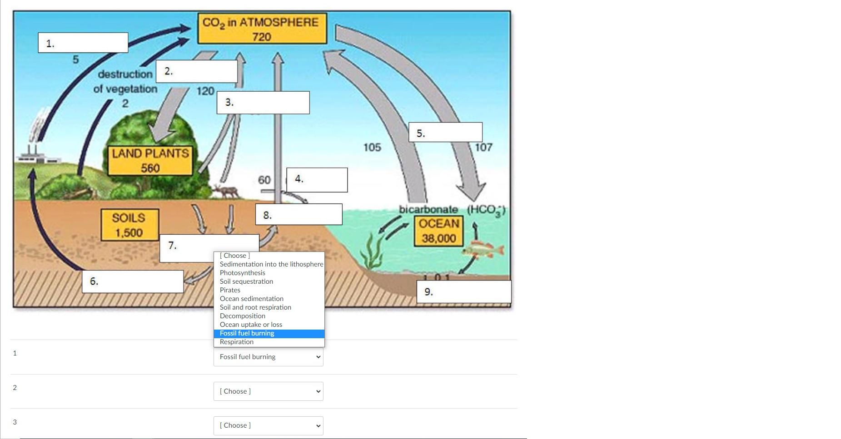Click 'destruction of vegetation' text

click(125, 81)
